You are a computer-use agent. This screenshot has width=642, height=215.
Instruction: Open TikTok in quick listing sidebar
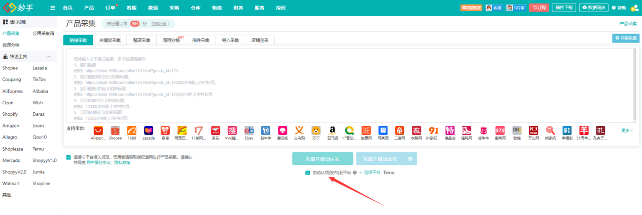39,79
